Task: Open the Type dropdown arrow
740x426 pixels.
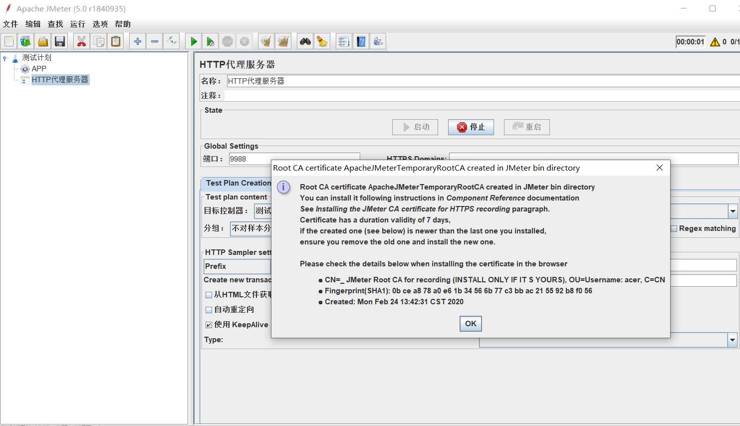Action: click(x=733, y=340)
